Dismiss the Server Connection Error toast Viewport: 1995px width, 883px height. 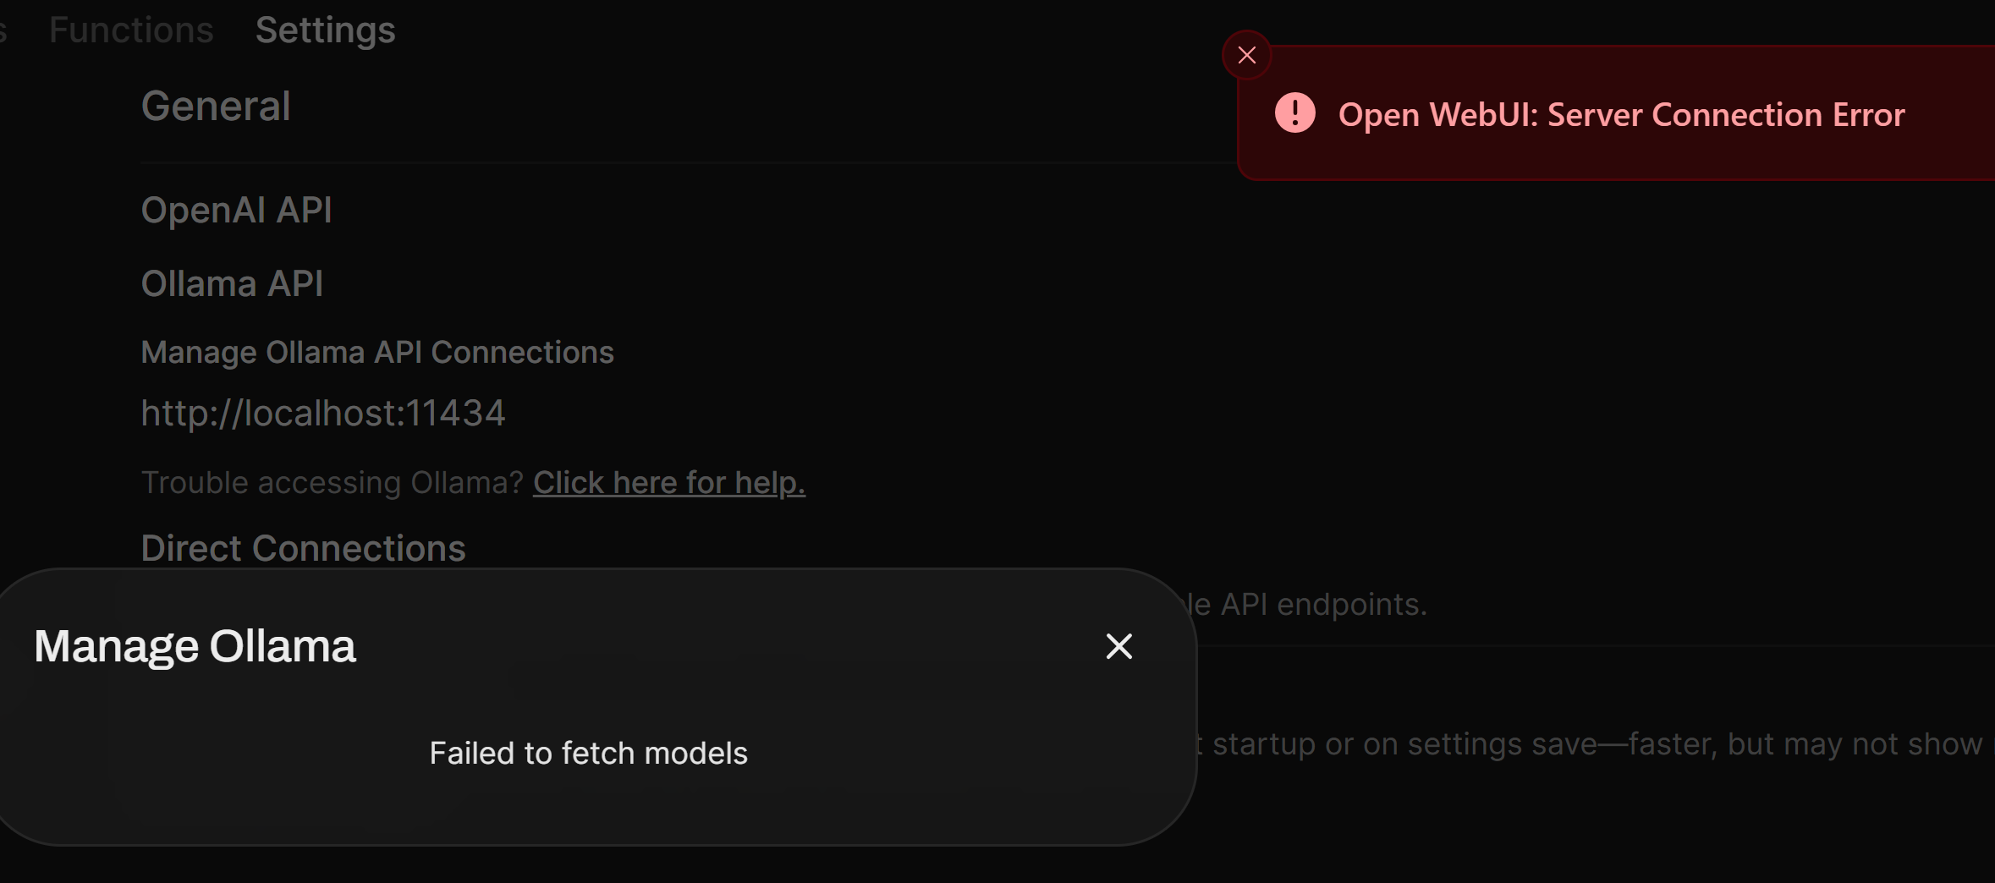(1246, 56)
